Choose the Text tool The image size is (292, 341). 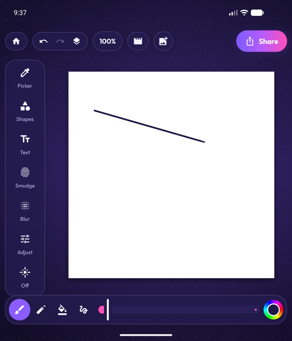25,145
